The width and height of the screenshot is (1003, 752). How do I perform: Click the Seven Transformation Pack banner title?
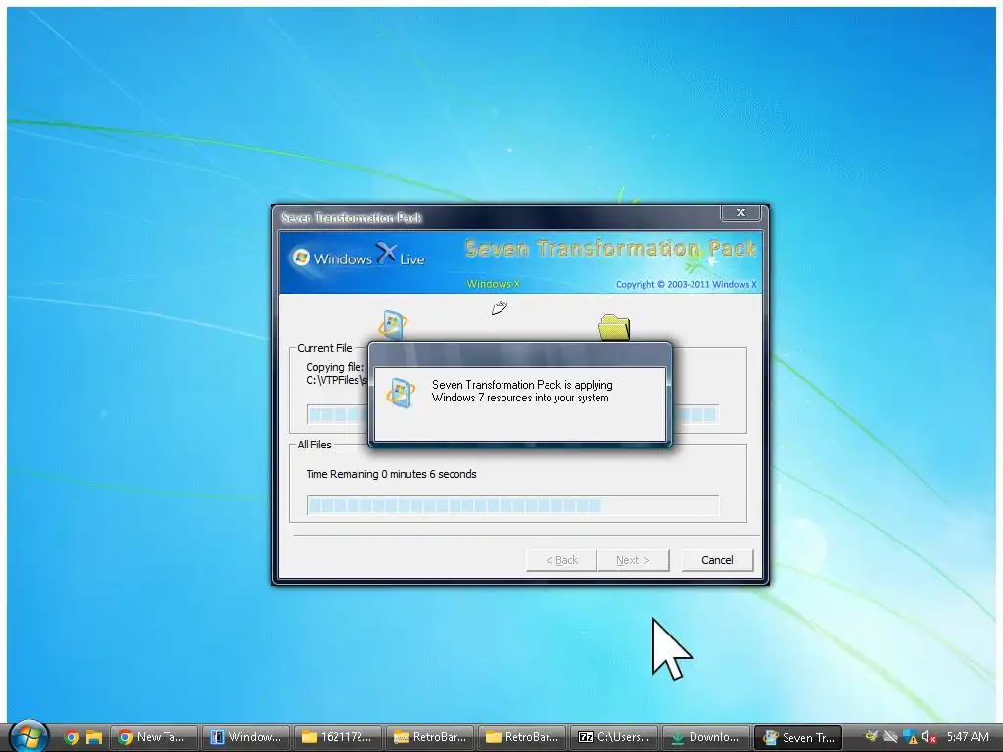pyautogui.click(x=611, y=248)
